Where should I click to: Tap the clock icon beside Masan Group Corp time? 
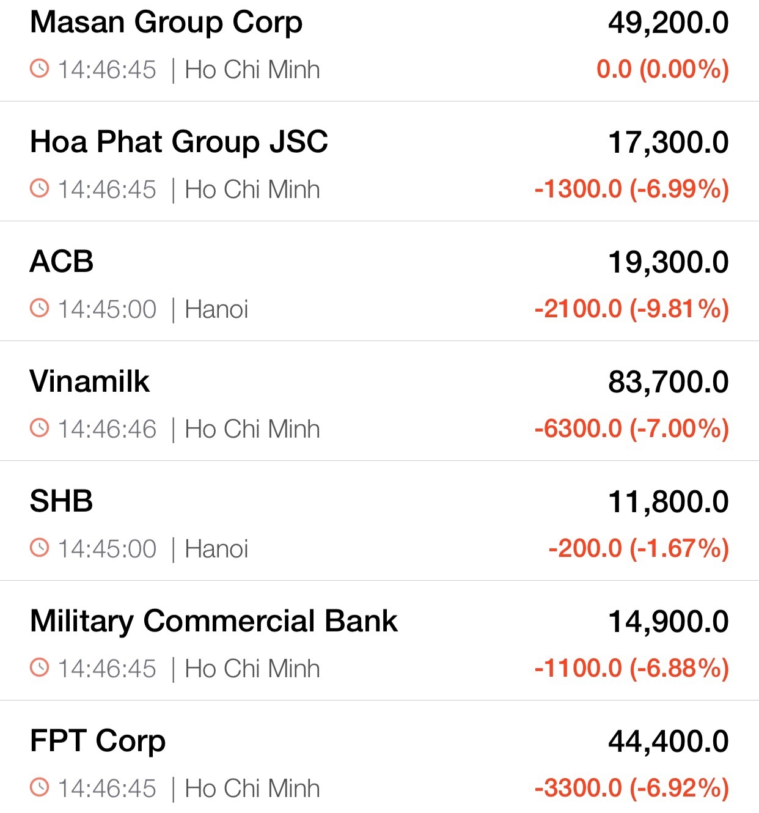(x=39, y=68)
